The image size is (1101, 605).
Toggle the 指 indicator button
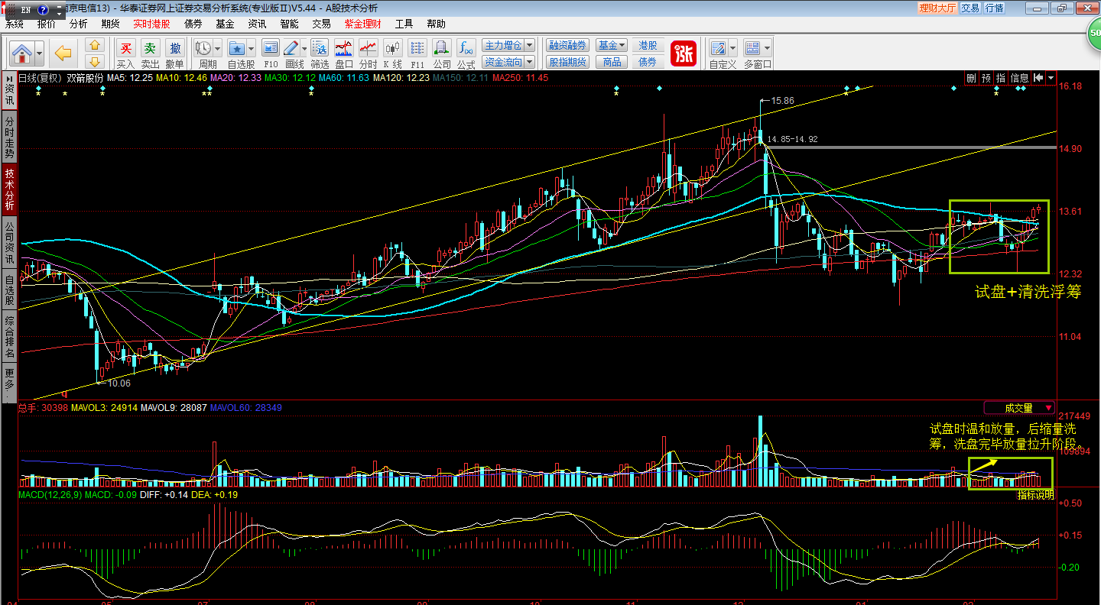1001,78
